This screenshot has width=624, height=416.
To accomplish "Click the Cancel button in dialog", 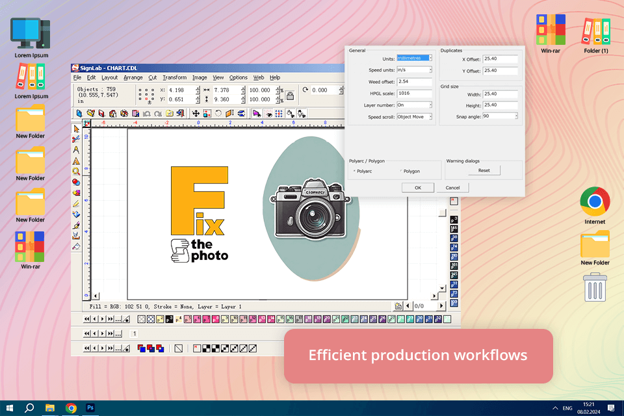I will click(452, 187).
